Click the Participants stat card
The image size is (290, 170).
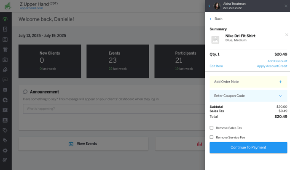point(180,61)
